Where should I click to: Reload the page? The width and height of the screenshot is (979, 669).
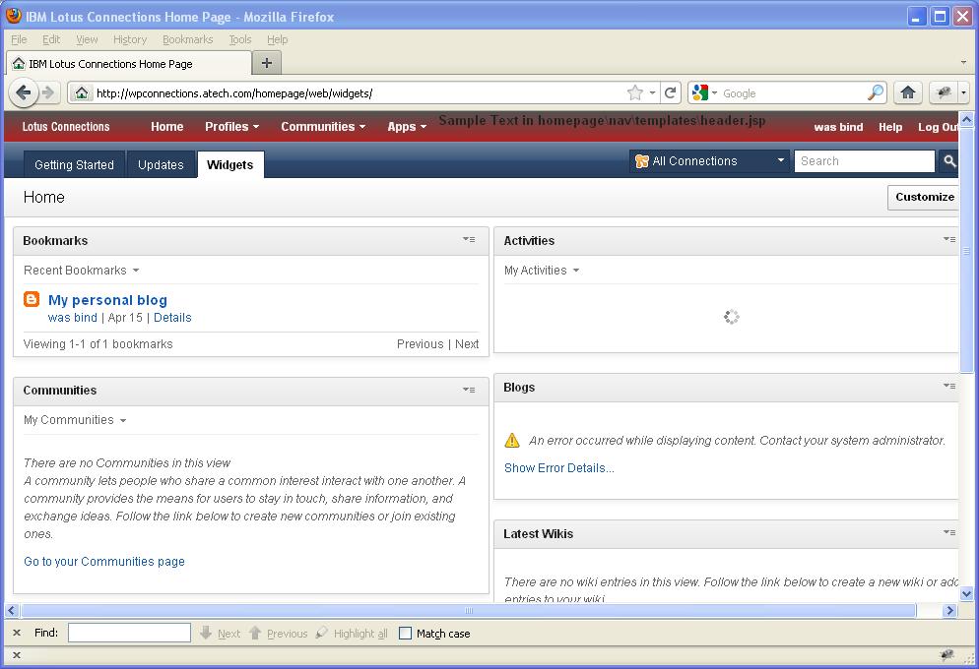(671, 92)
